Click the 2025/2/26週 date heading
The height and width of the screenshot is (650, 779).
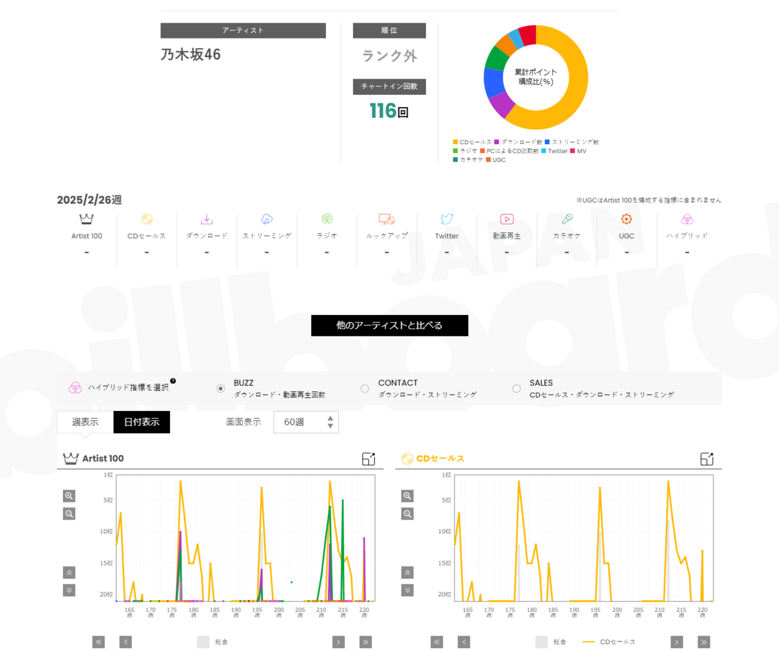90,200
